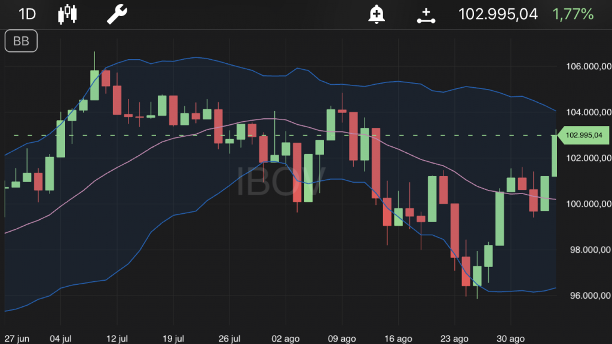Open the add drawing line tool

click(x=426, y=16)
